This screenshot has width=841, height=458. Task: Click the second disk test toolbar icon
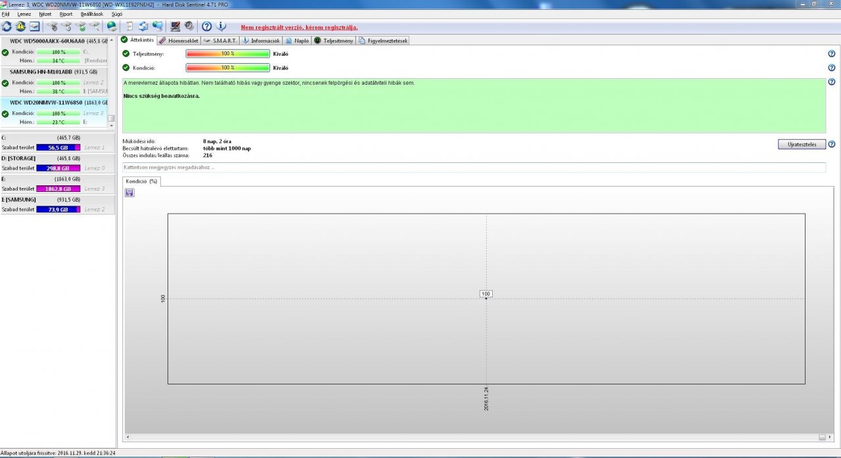coord(66,26)
